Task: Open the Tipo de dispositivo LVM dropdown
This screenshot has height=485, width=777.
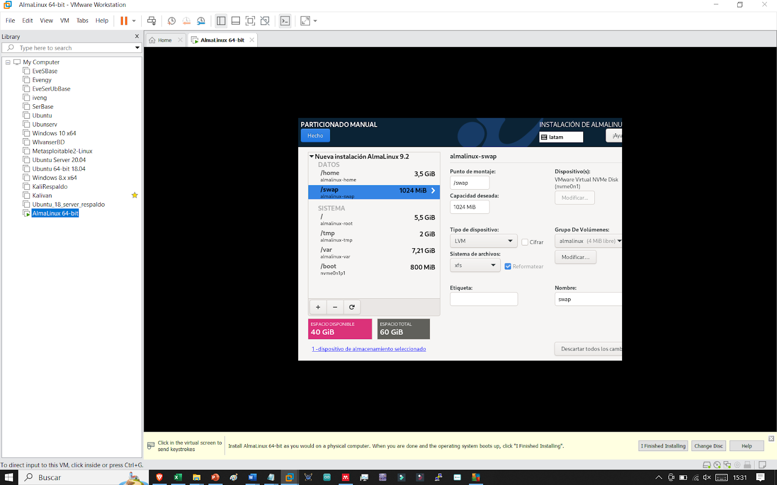Action: [x=484, y=241]
